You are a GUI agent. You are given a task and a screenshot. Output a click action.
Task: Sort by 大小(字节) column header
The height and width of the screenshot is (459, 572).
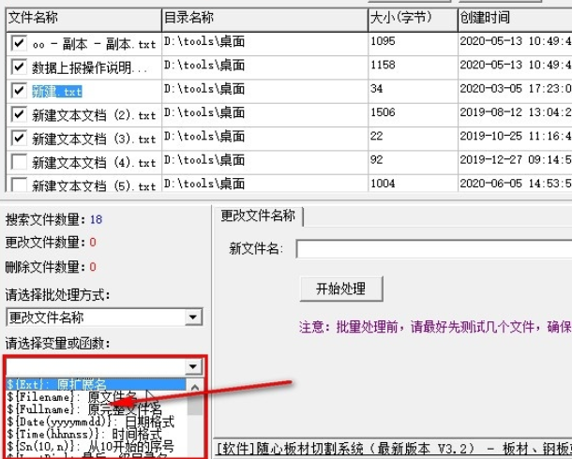(413, 18)
